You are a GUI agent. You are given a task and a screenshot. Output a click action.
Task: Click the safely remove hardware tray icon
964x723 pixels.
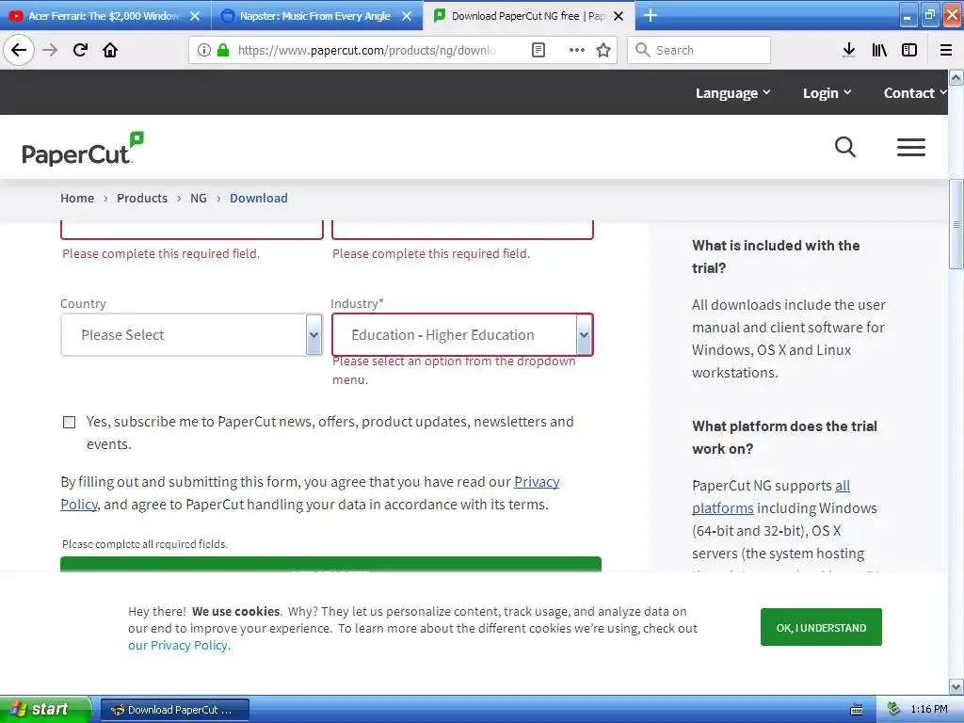pos(893,710)
